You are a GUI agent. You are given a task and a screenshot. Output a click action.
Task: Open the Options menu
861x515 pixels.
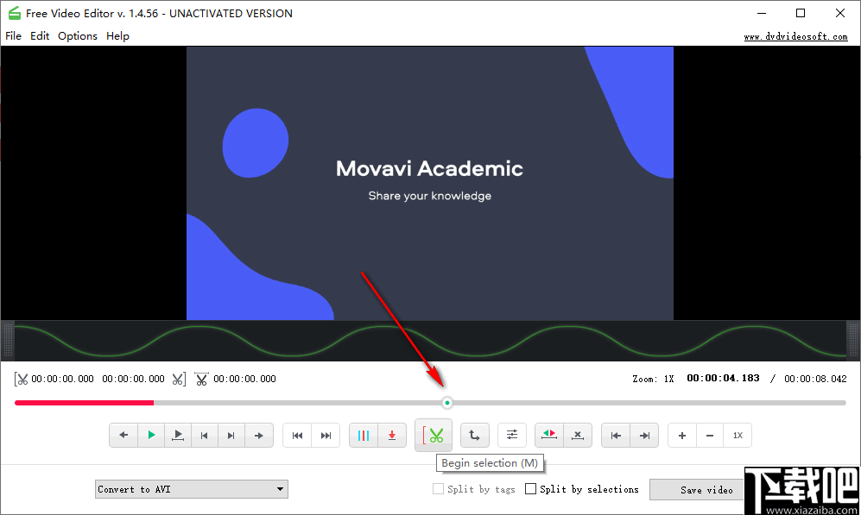click(78, 35)
